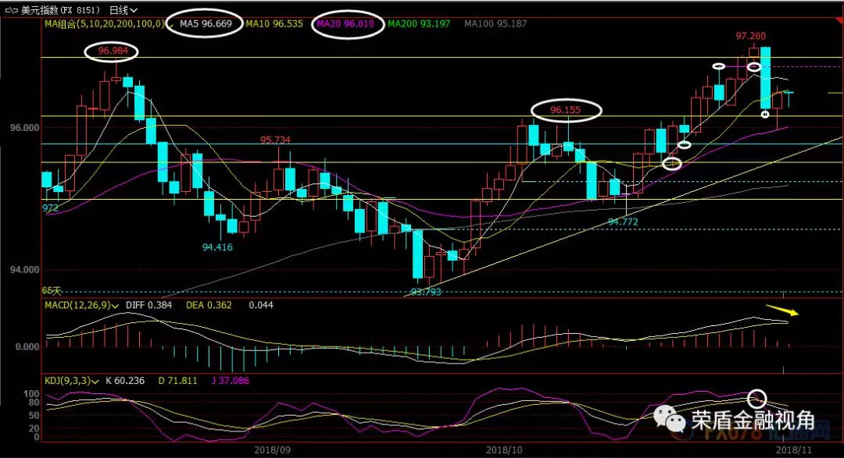
Task: Click the 96.155 circled price label
Action: 566,110
